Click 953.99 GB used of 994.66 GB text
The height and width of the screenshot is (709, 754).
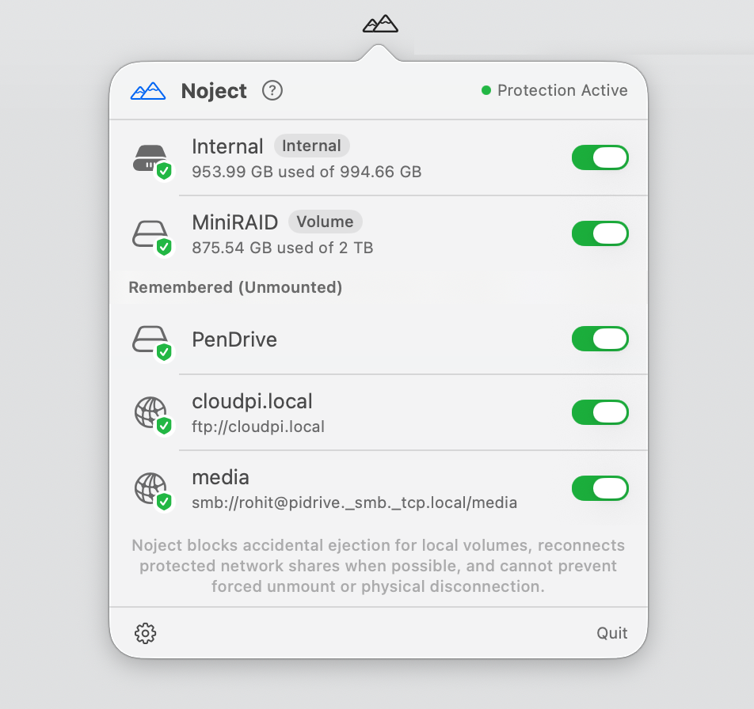pos(307,172)
